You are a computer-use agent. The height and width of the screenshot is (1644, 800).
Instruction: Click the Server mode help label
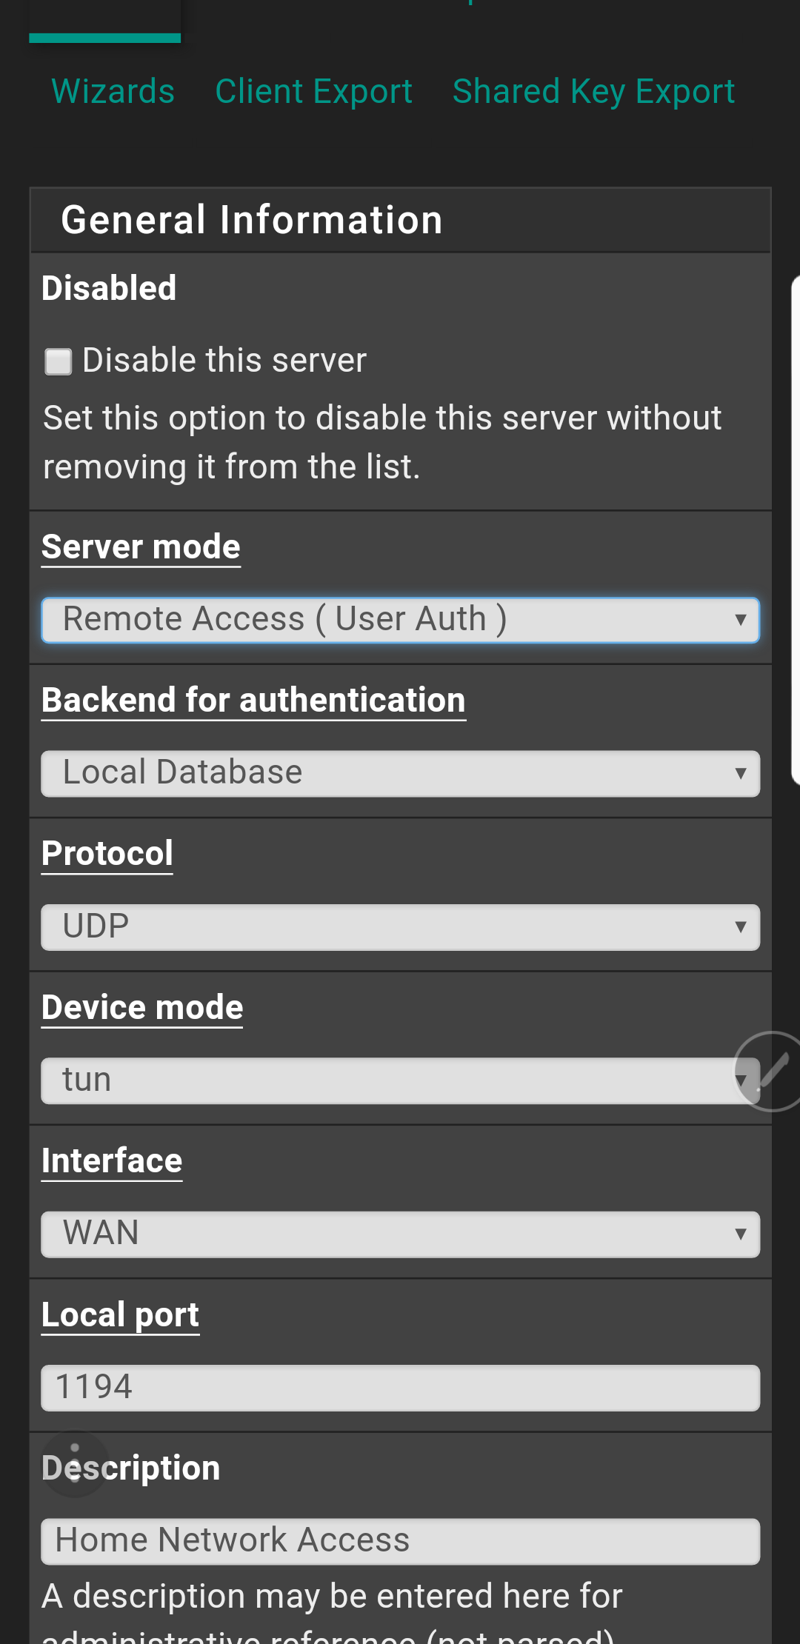tap(141, 547)
